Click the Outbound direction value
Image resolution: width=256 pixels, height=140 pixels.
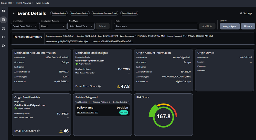(90, 36)
